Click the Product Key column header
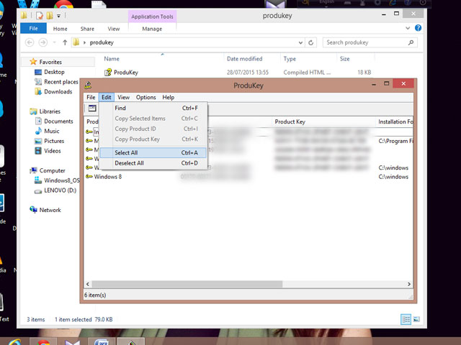The width and height of the screenshot is (461, 345). [x=323, y=121]
